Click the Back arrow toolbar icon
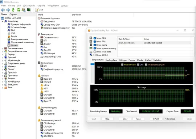 3,10
